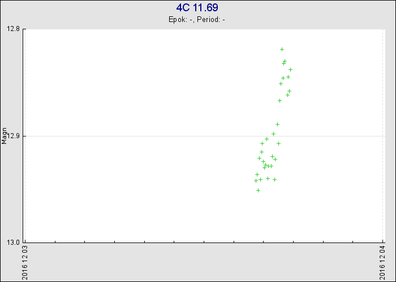Click lowest green point above 12.9 gridline

[x=277, y=124]
